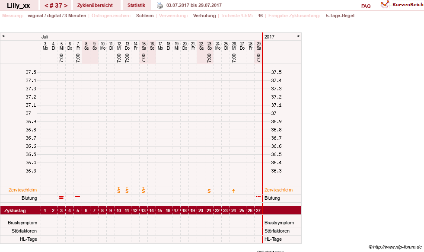Image resolution: width=424 pixels, height=252 pixels.
Task: Click the date header 29. Sa
Action: 259,46
